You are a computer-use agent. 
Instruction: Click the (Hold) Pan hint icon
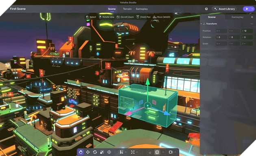click(138, 17)
